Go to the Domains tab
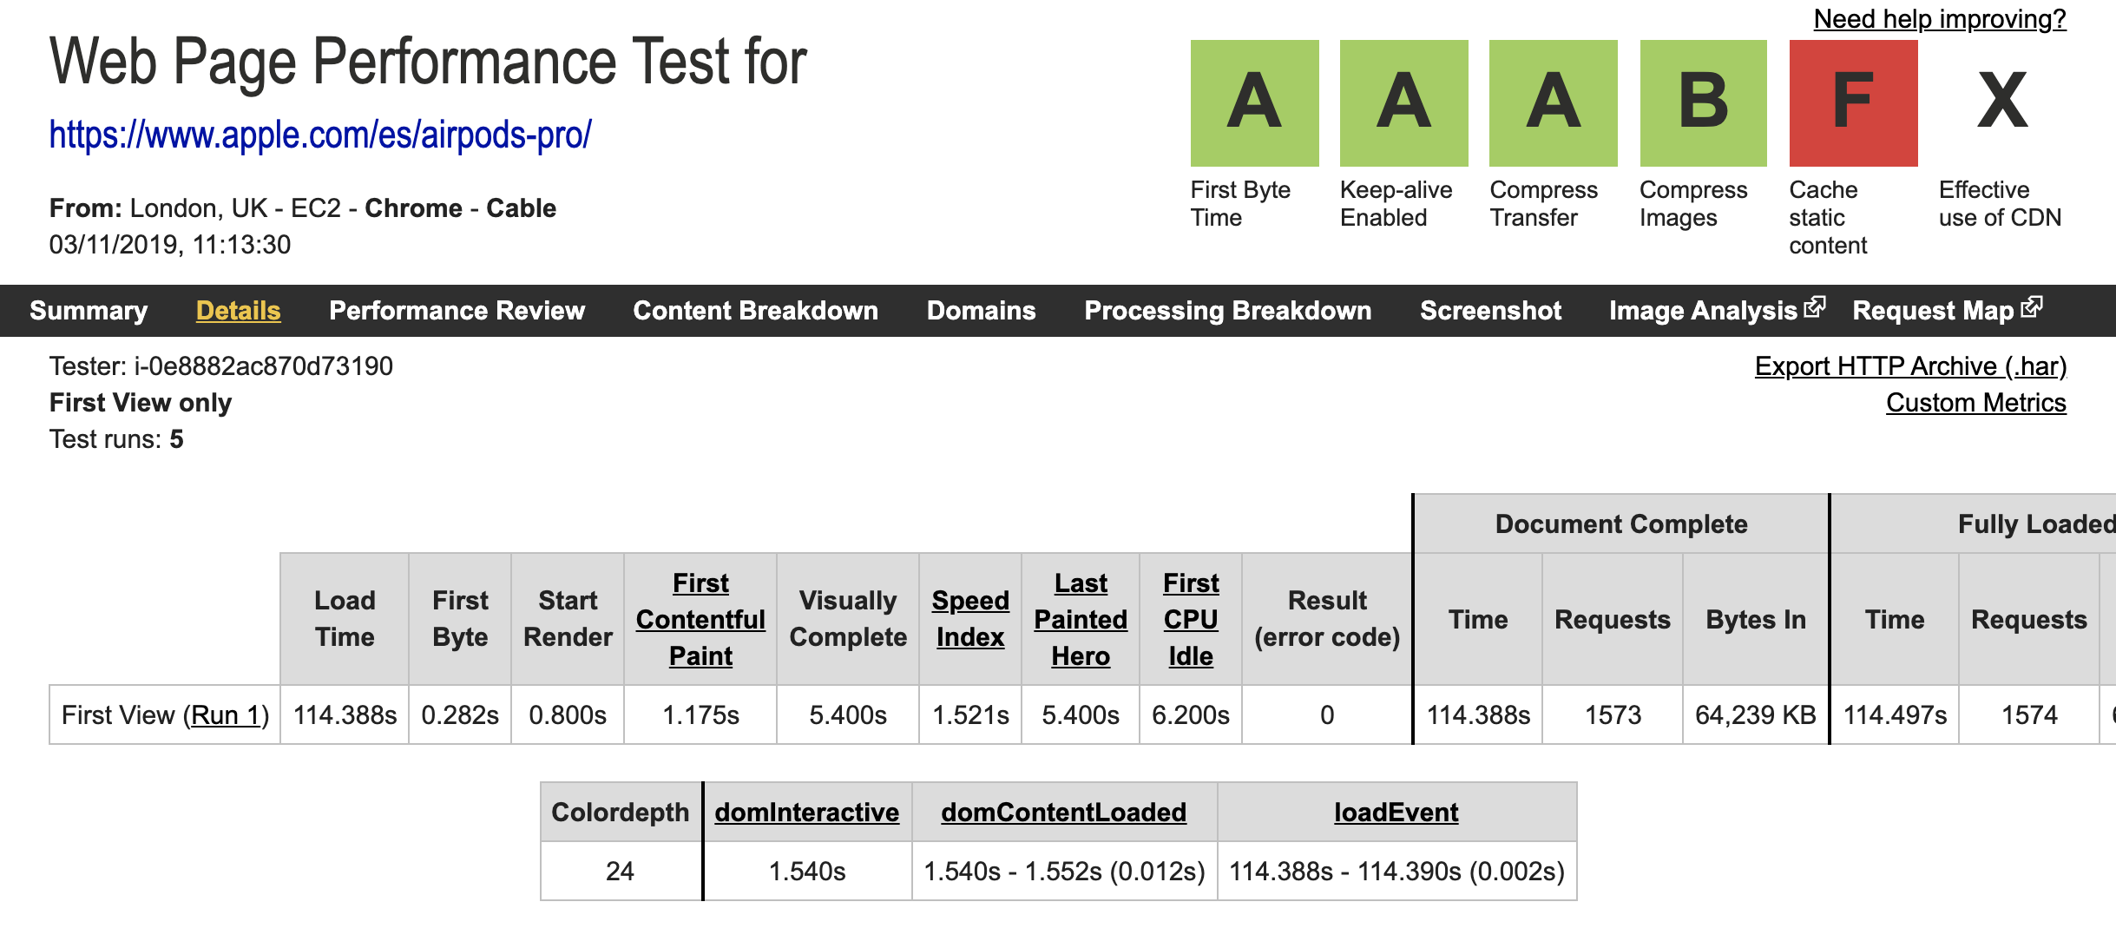 (981, 311)
